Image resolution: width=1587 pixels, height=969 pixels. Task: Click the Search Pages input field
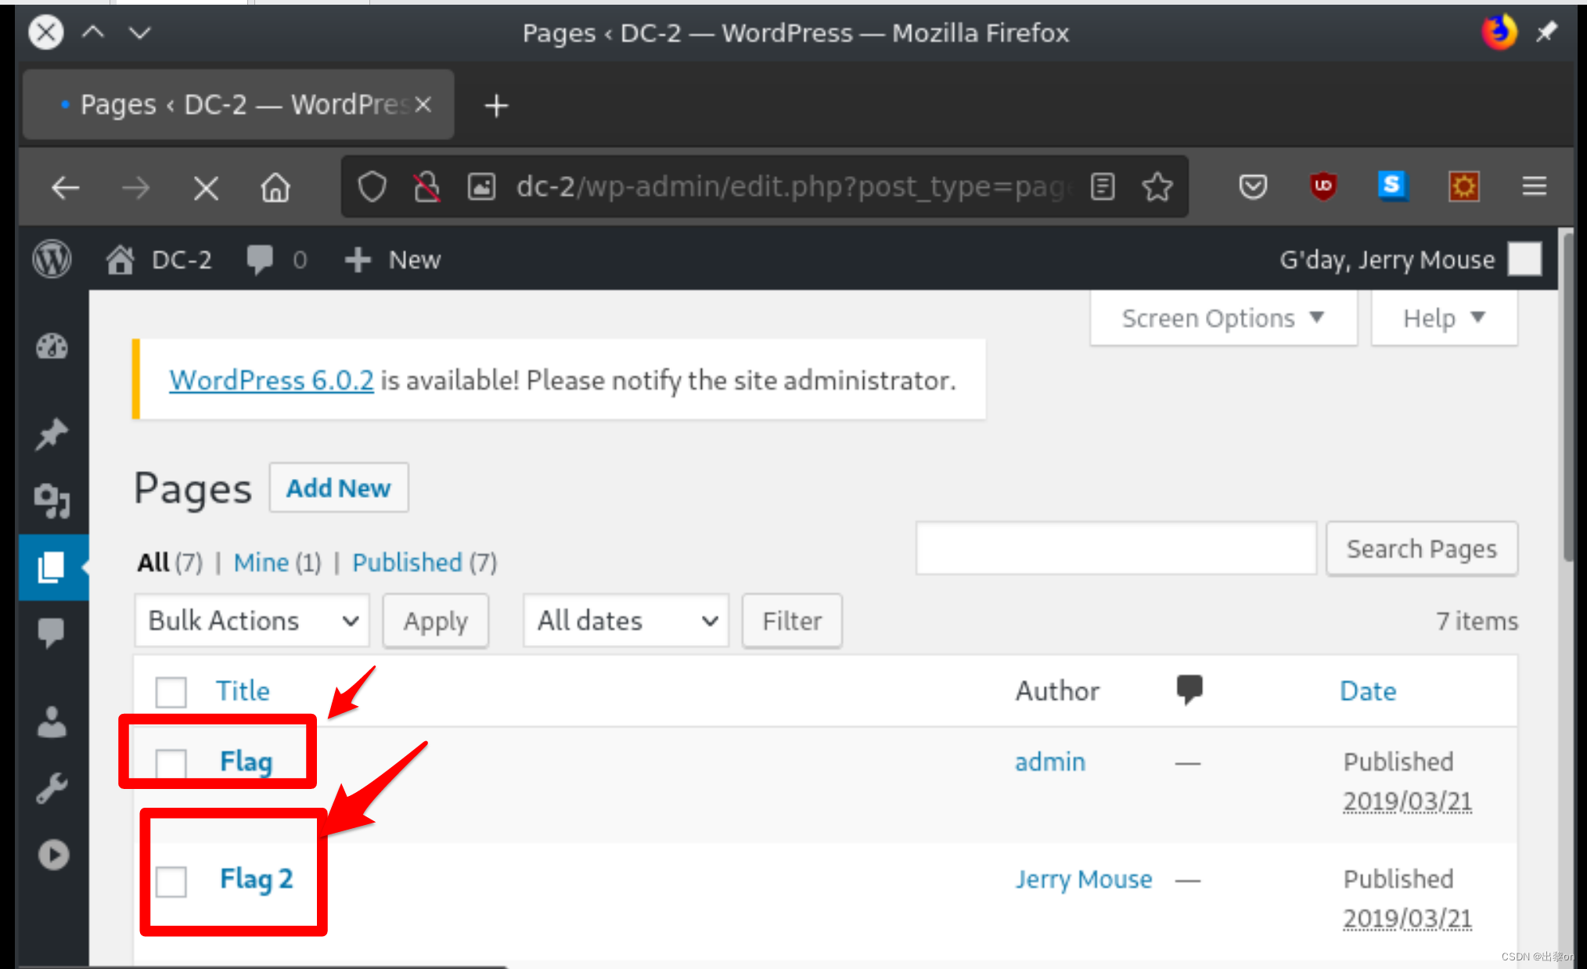1115,549
